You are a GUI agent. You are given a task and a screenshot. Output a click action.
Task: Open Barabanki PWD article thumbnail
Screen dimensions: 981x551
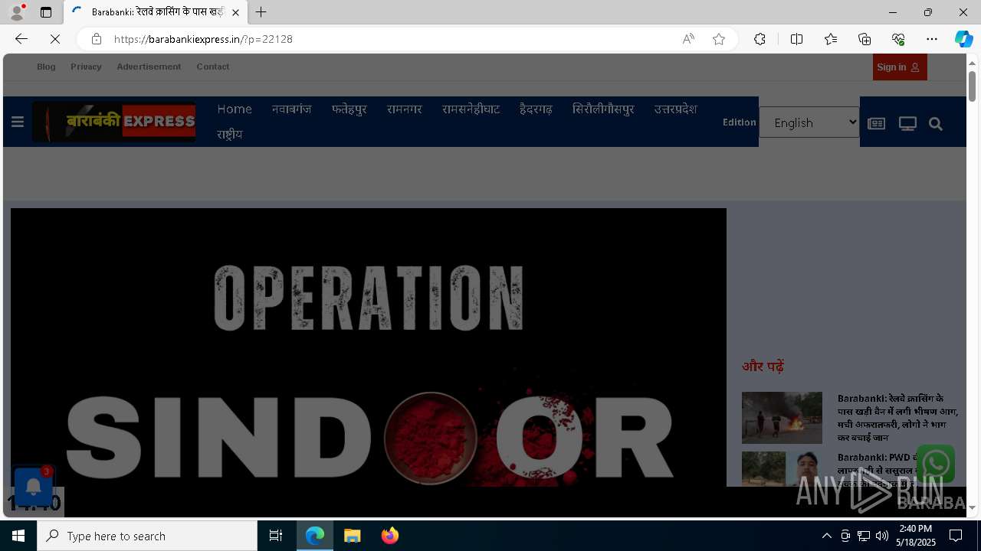tap(782, 469)
